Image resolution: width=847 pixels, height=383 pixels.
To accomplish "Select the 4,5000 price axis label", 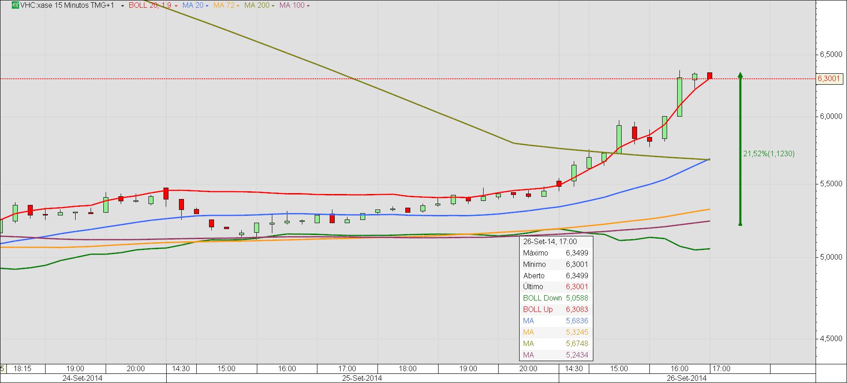I will (831, 338).
